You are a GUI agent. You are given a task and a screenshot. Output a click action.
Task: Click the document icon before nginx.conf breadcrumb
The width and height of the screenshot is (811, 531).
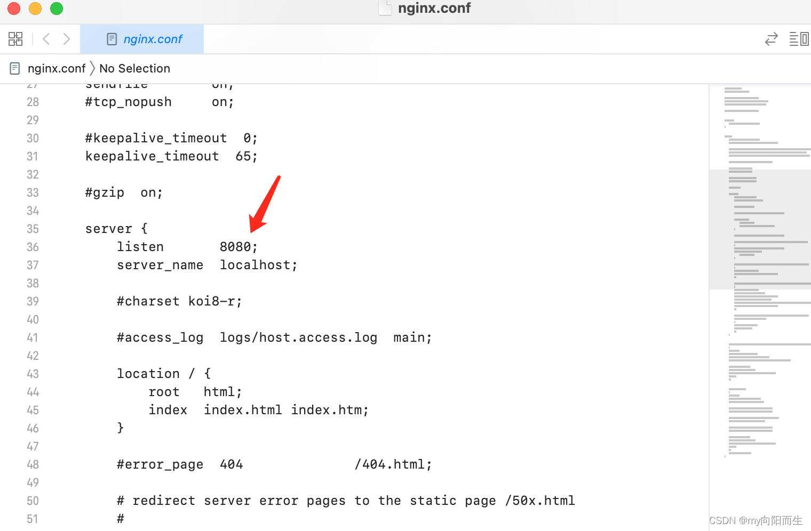pyautogui.click(x=14, y=68)
